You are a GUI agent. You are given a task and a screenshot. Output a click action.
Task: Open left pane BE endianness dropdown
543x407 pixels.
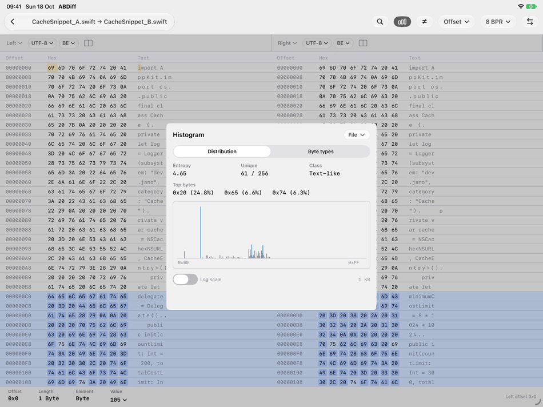pyautogui.click(x=68, y=43)
